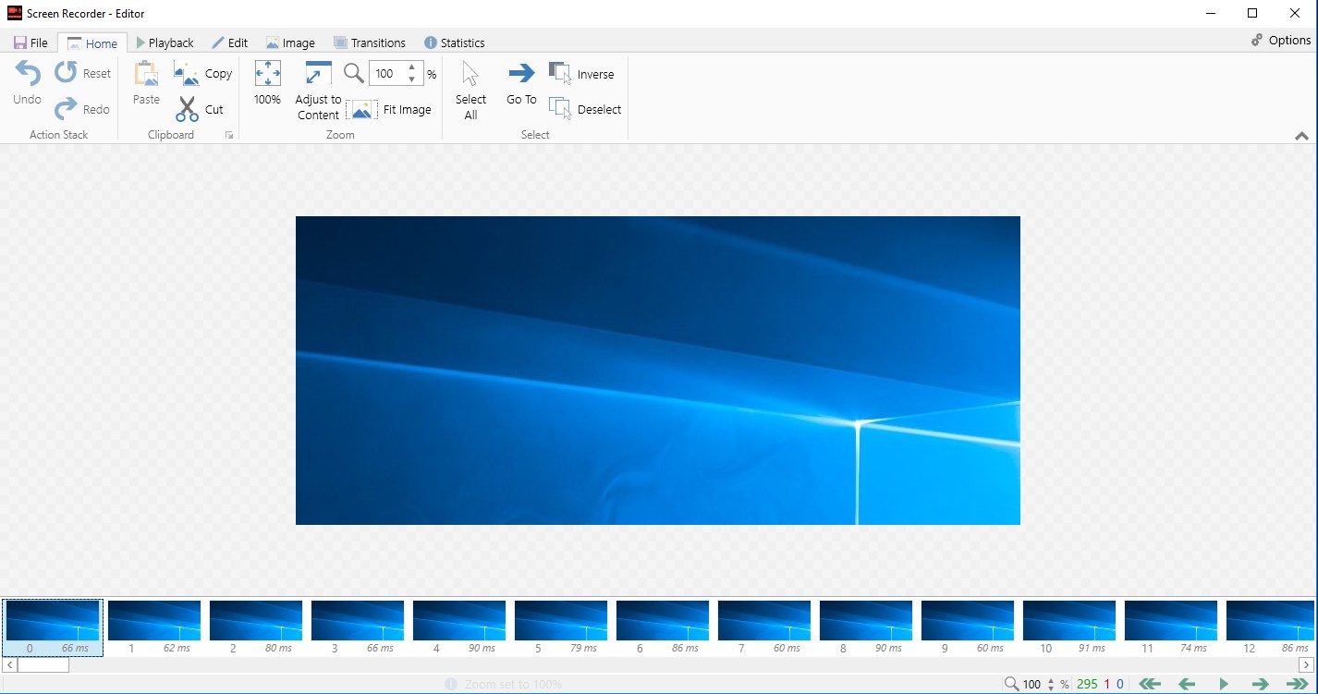Increase ribbon zoom value spinner up

point(411,67)
